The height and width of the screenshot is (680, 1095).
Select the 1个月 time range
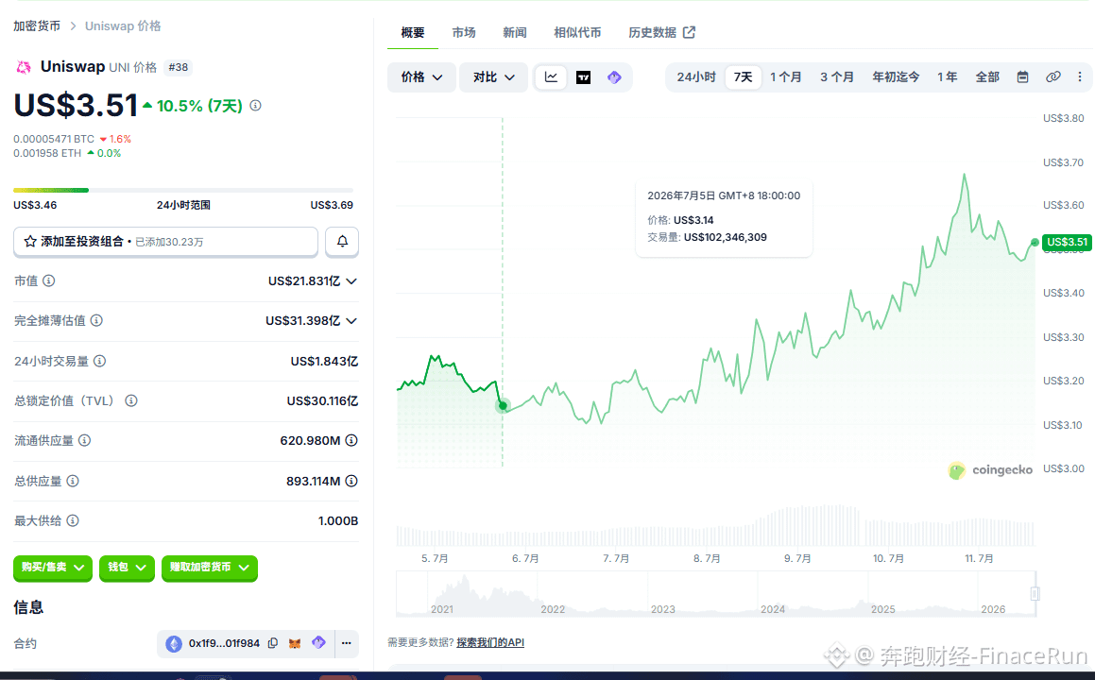click(786, 76)
